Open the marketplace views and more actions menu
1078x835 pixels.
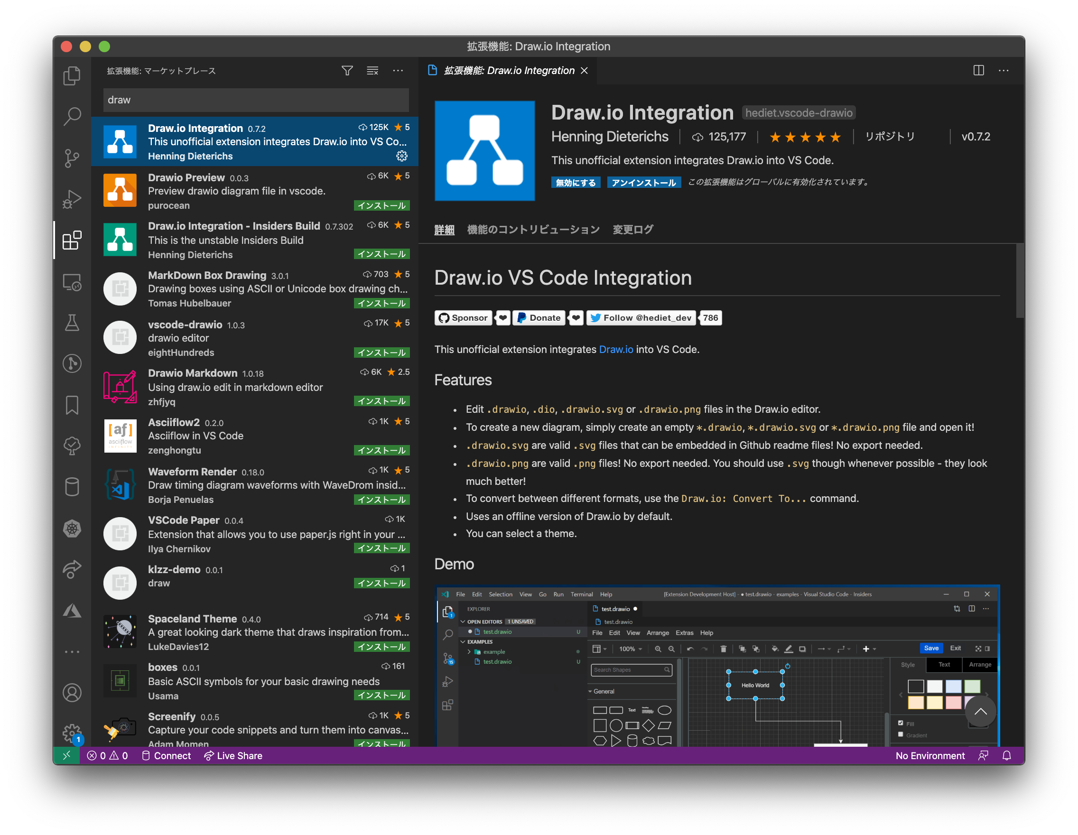398,71
